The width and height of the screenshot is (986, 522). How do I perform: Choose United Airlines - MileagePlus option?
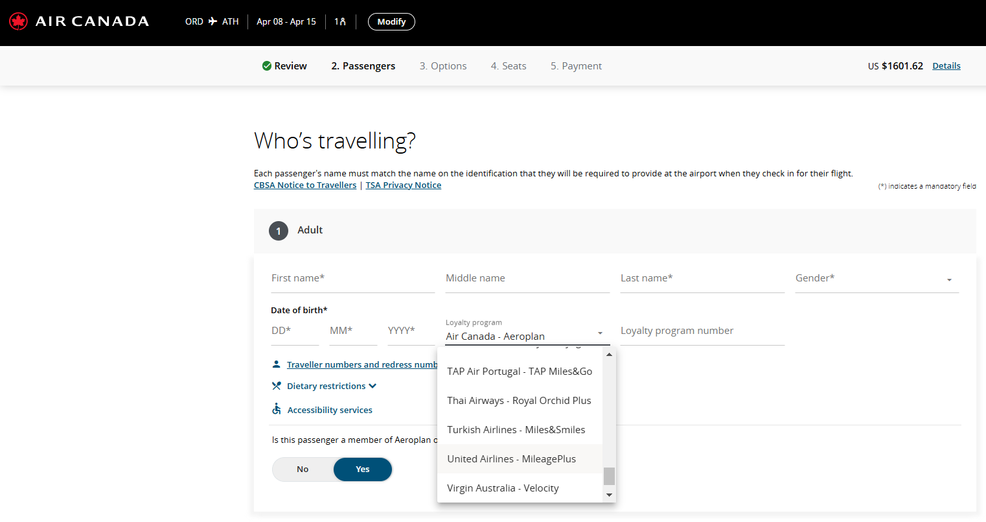point(512,459)
